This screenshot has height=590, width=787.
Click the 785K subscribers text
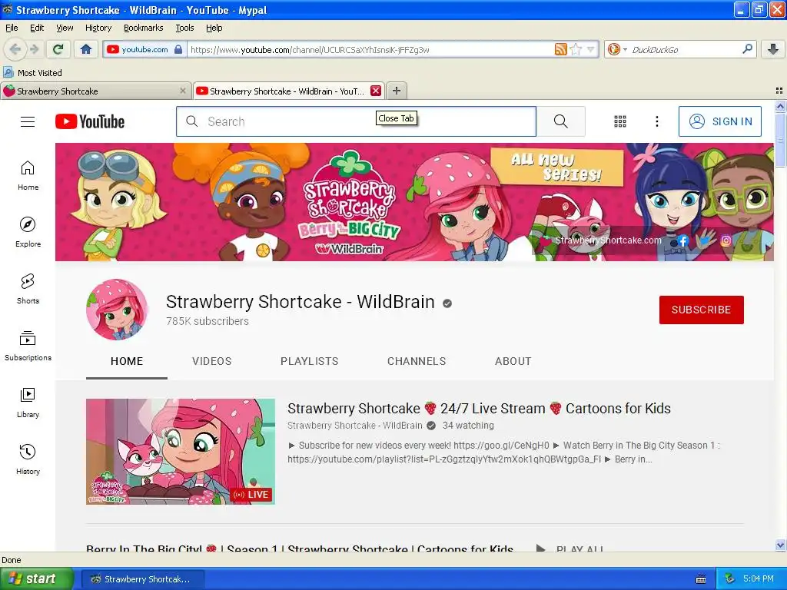click(208, 321)
